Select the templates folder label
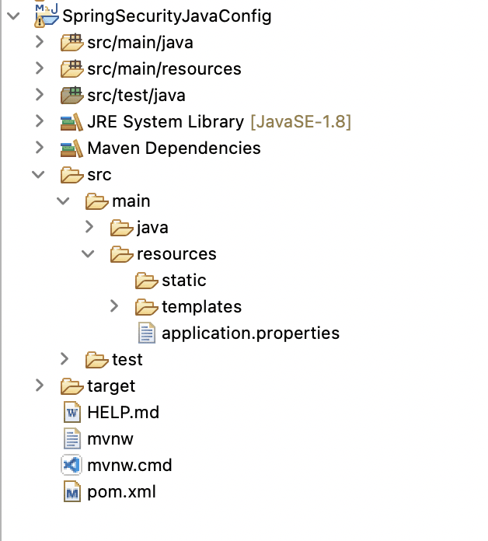Screen dimensions: 488x541 (202, 307)
